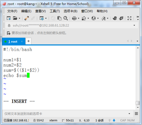Open the tab list dropdown

(x=137, y=41)
